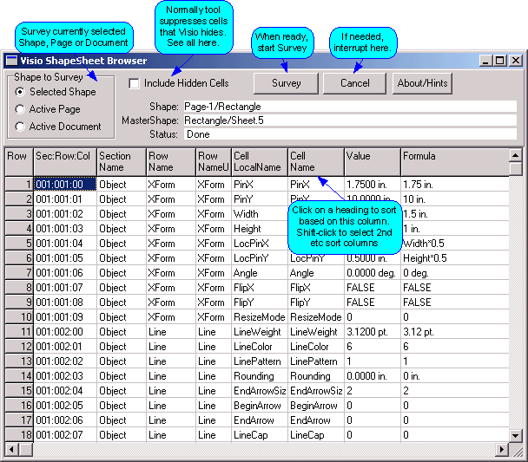Image resolution: width=528 pixels, height=462 pixels.
Task: Click the Visio ShapeSheet Browser title bar icon
Action: pyautogui.click(x=12, y=61)
